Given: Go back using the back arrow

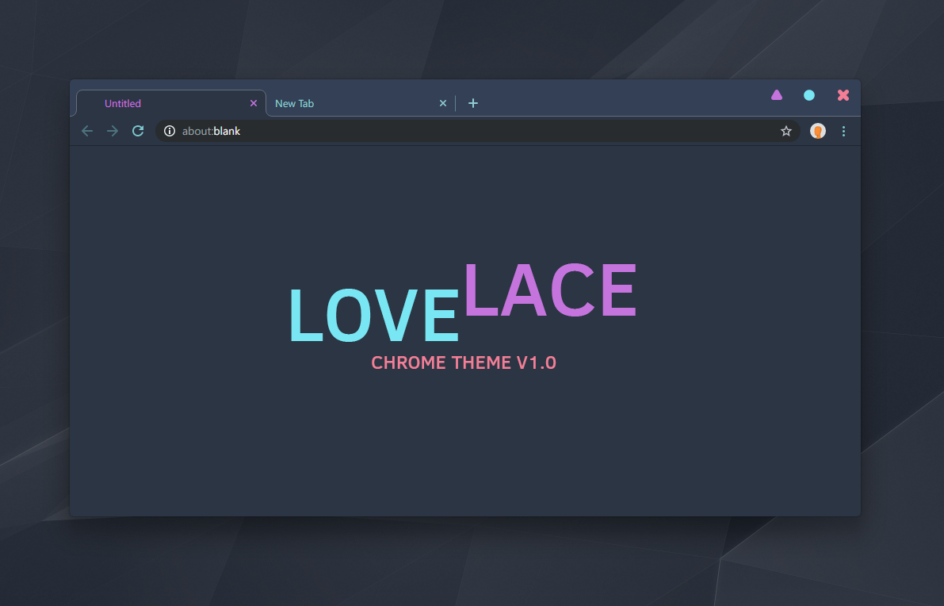Looking at the screenshot, I should pyautogui.click(x=87, y=131).
